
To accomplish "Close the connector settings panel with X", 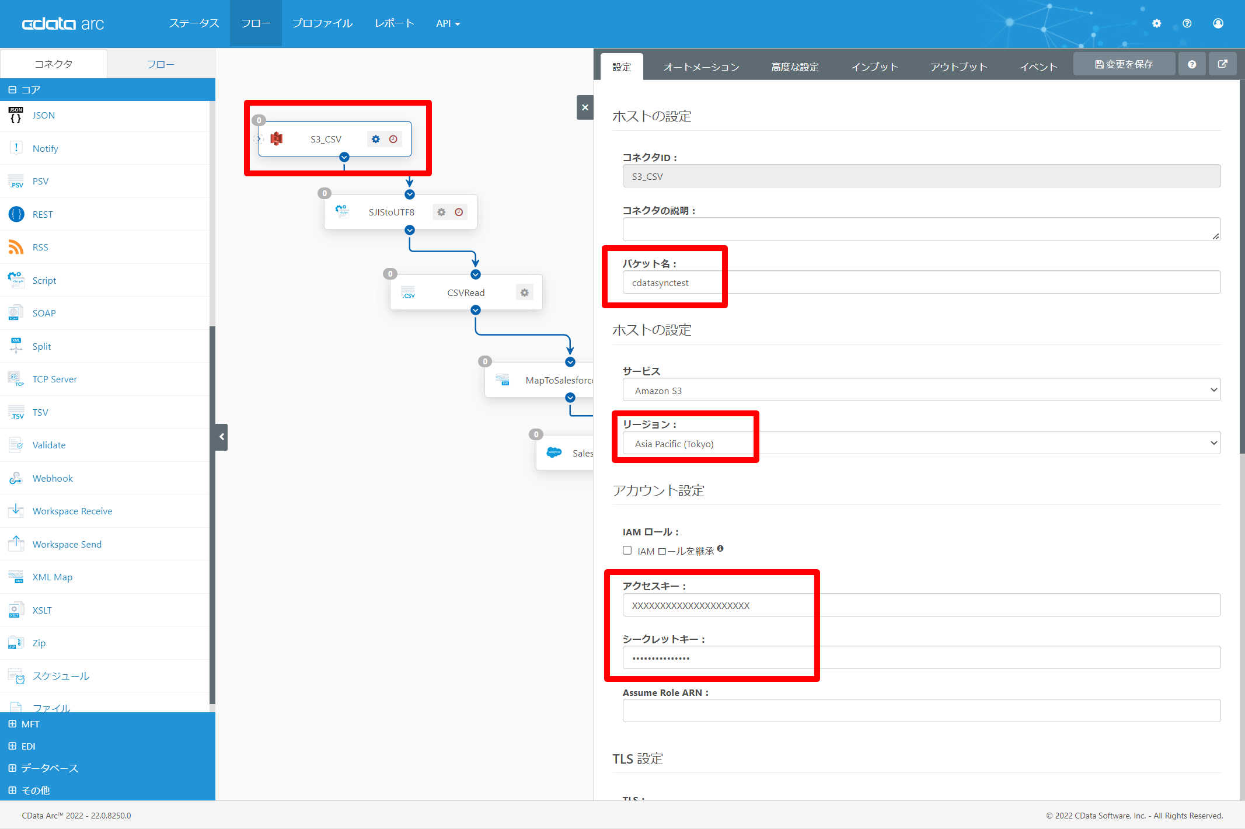I will click(585, 107).
